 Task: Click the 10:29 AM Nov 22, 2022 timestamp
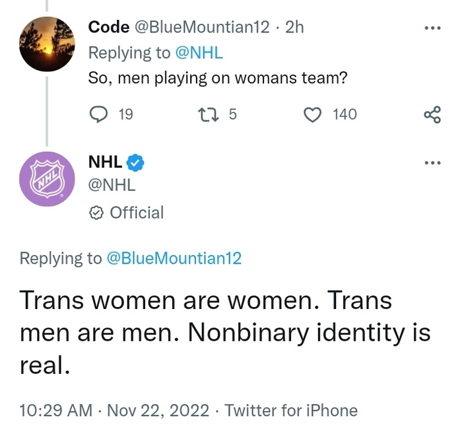click(114, 410)
